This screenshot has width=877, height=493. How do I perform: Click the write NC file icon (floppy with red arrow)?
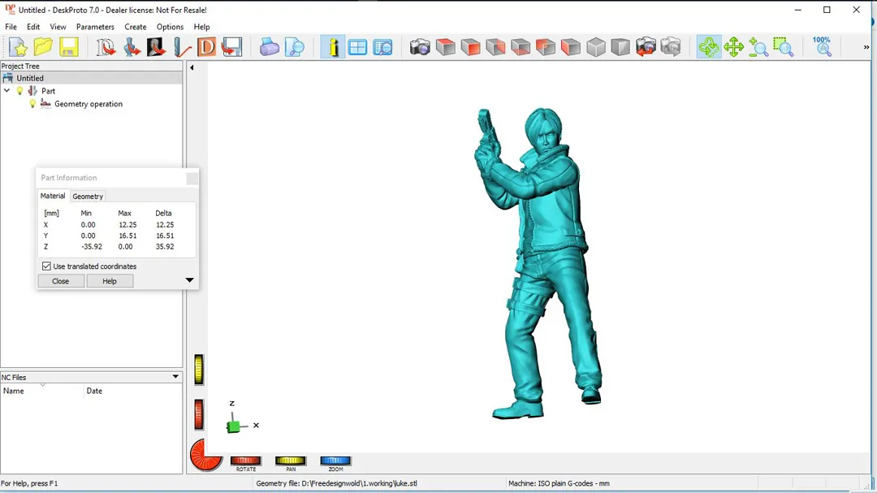point(231,47)
